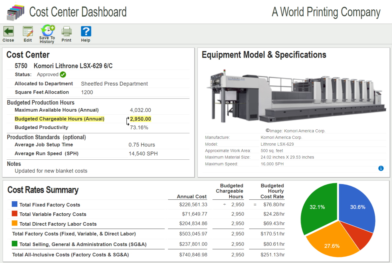Click the image credit Komori America Corp. caption
Image resolution: width=392 pixels, height=263 pixels.
(x=295, y=131)
